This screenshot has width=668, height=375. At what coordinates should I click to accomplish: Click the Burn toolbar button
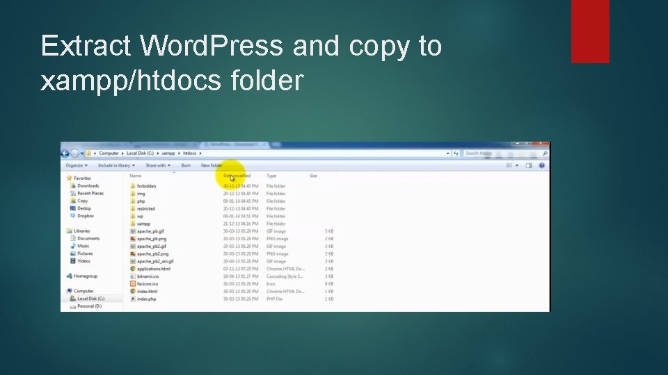186,165
